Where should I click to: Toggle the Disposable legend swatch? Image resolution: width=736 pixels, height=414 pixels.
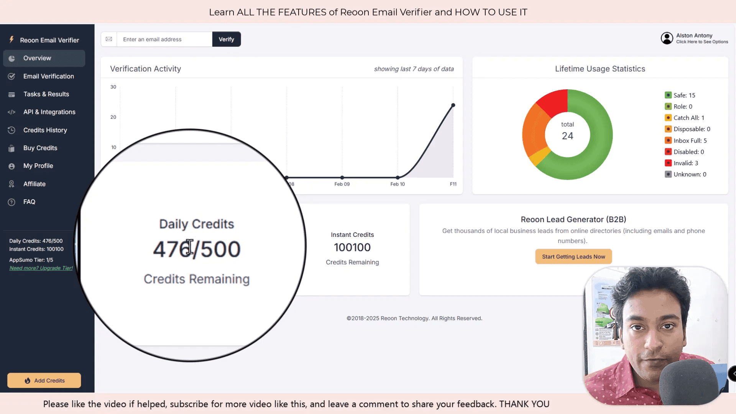(668, 129)
